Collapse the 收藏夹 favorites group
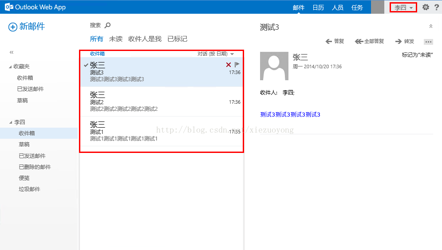Viewport: 442px width, 250px height. (11, 67)
